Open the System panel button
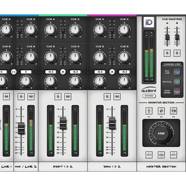 (x=149, y=96)
